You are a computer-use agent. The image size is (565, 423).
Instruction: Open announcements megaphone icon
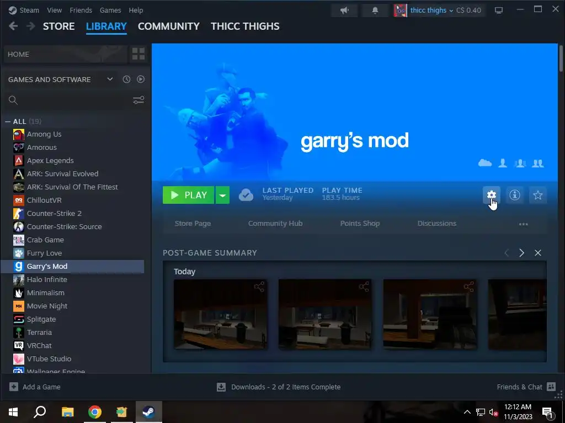click(344, 10)
